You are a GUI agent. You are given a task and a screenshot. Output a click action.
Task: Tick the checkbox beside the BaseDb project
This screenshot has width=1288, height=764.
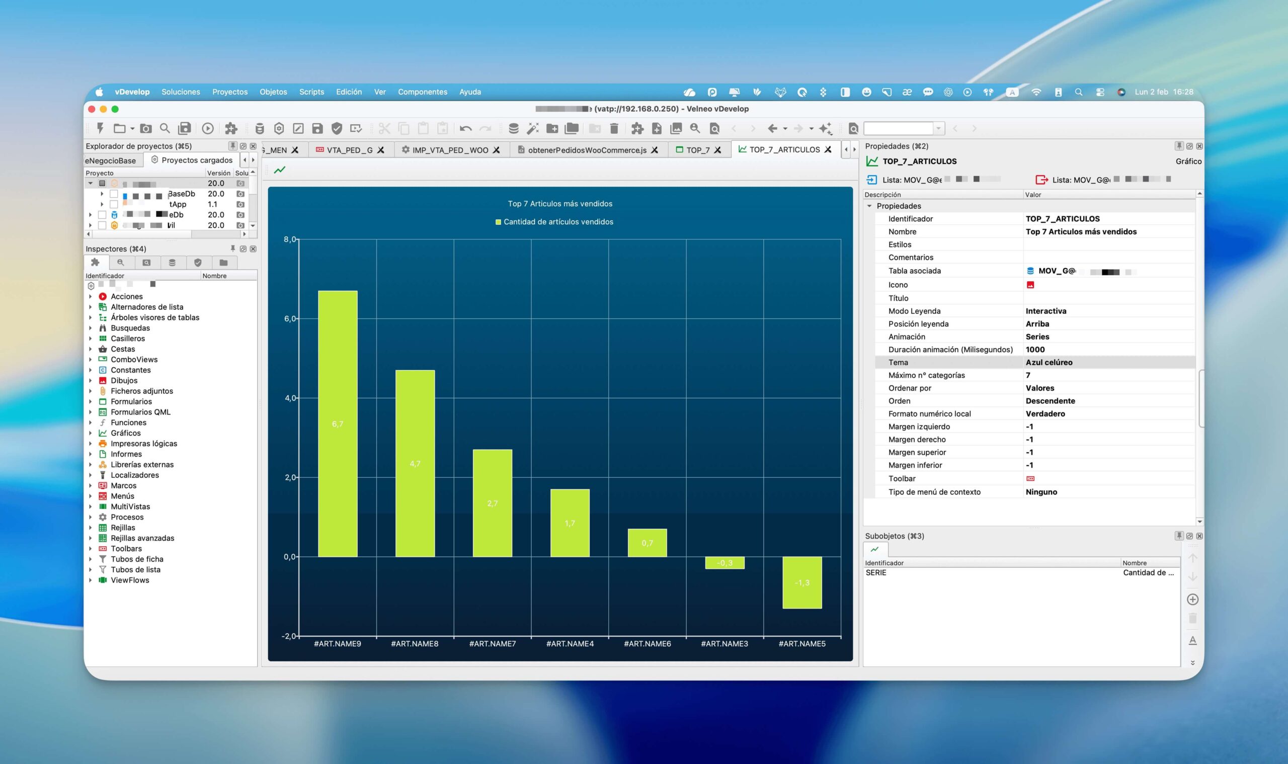click(114, 194)
